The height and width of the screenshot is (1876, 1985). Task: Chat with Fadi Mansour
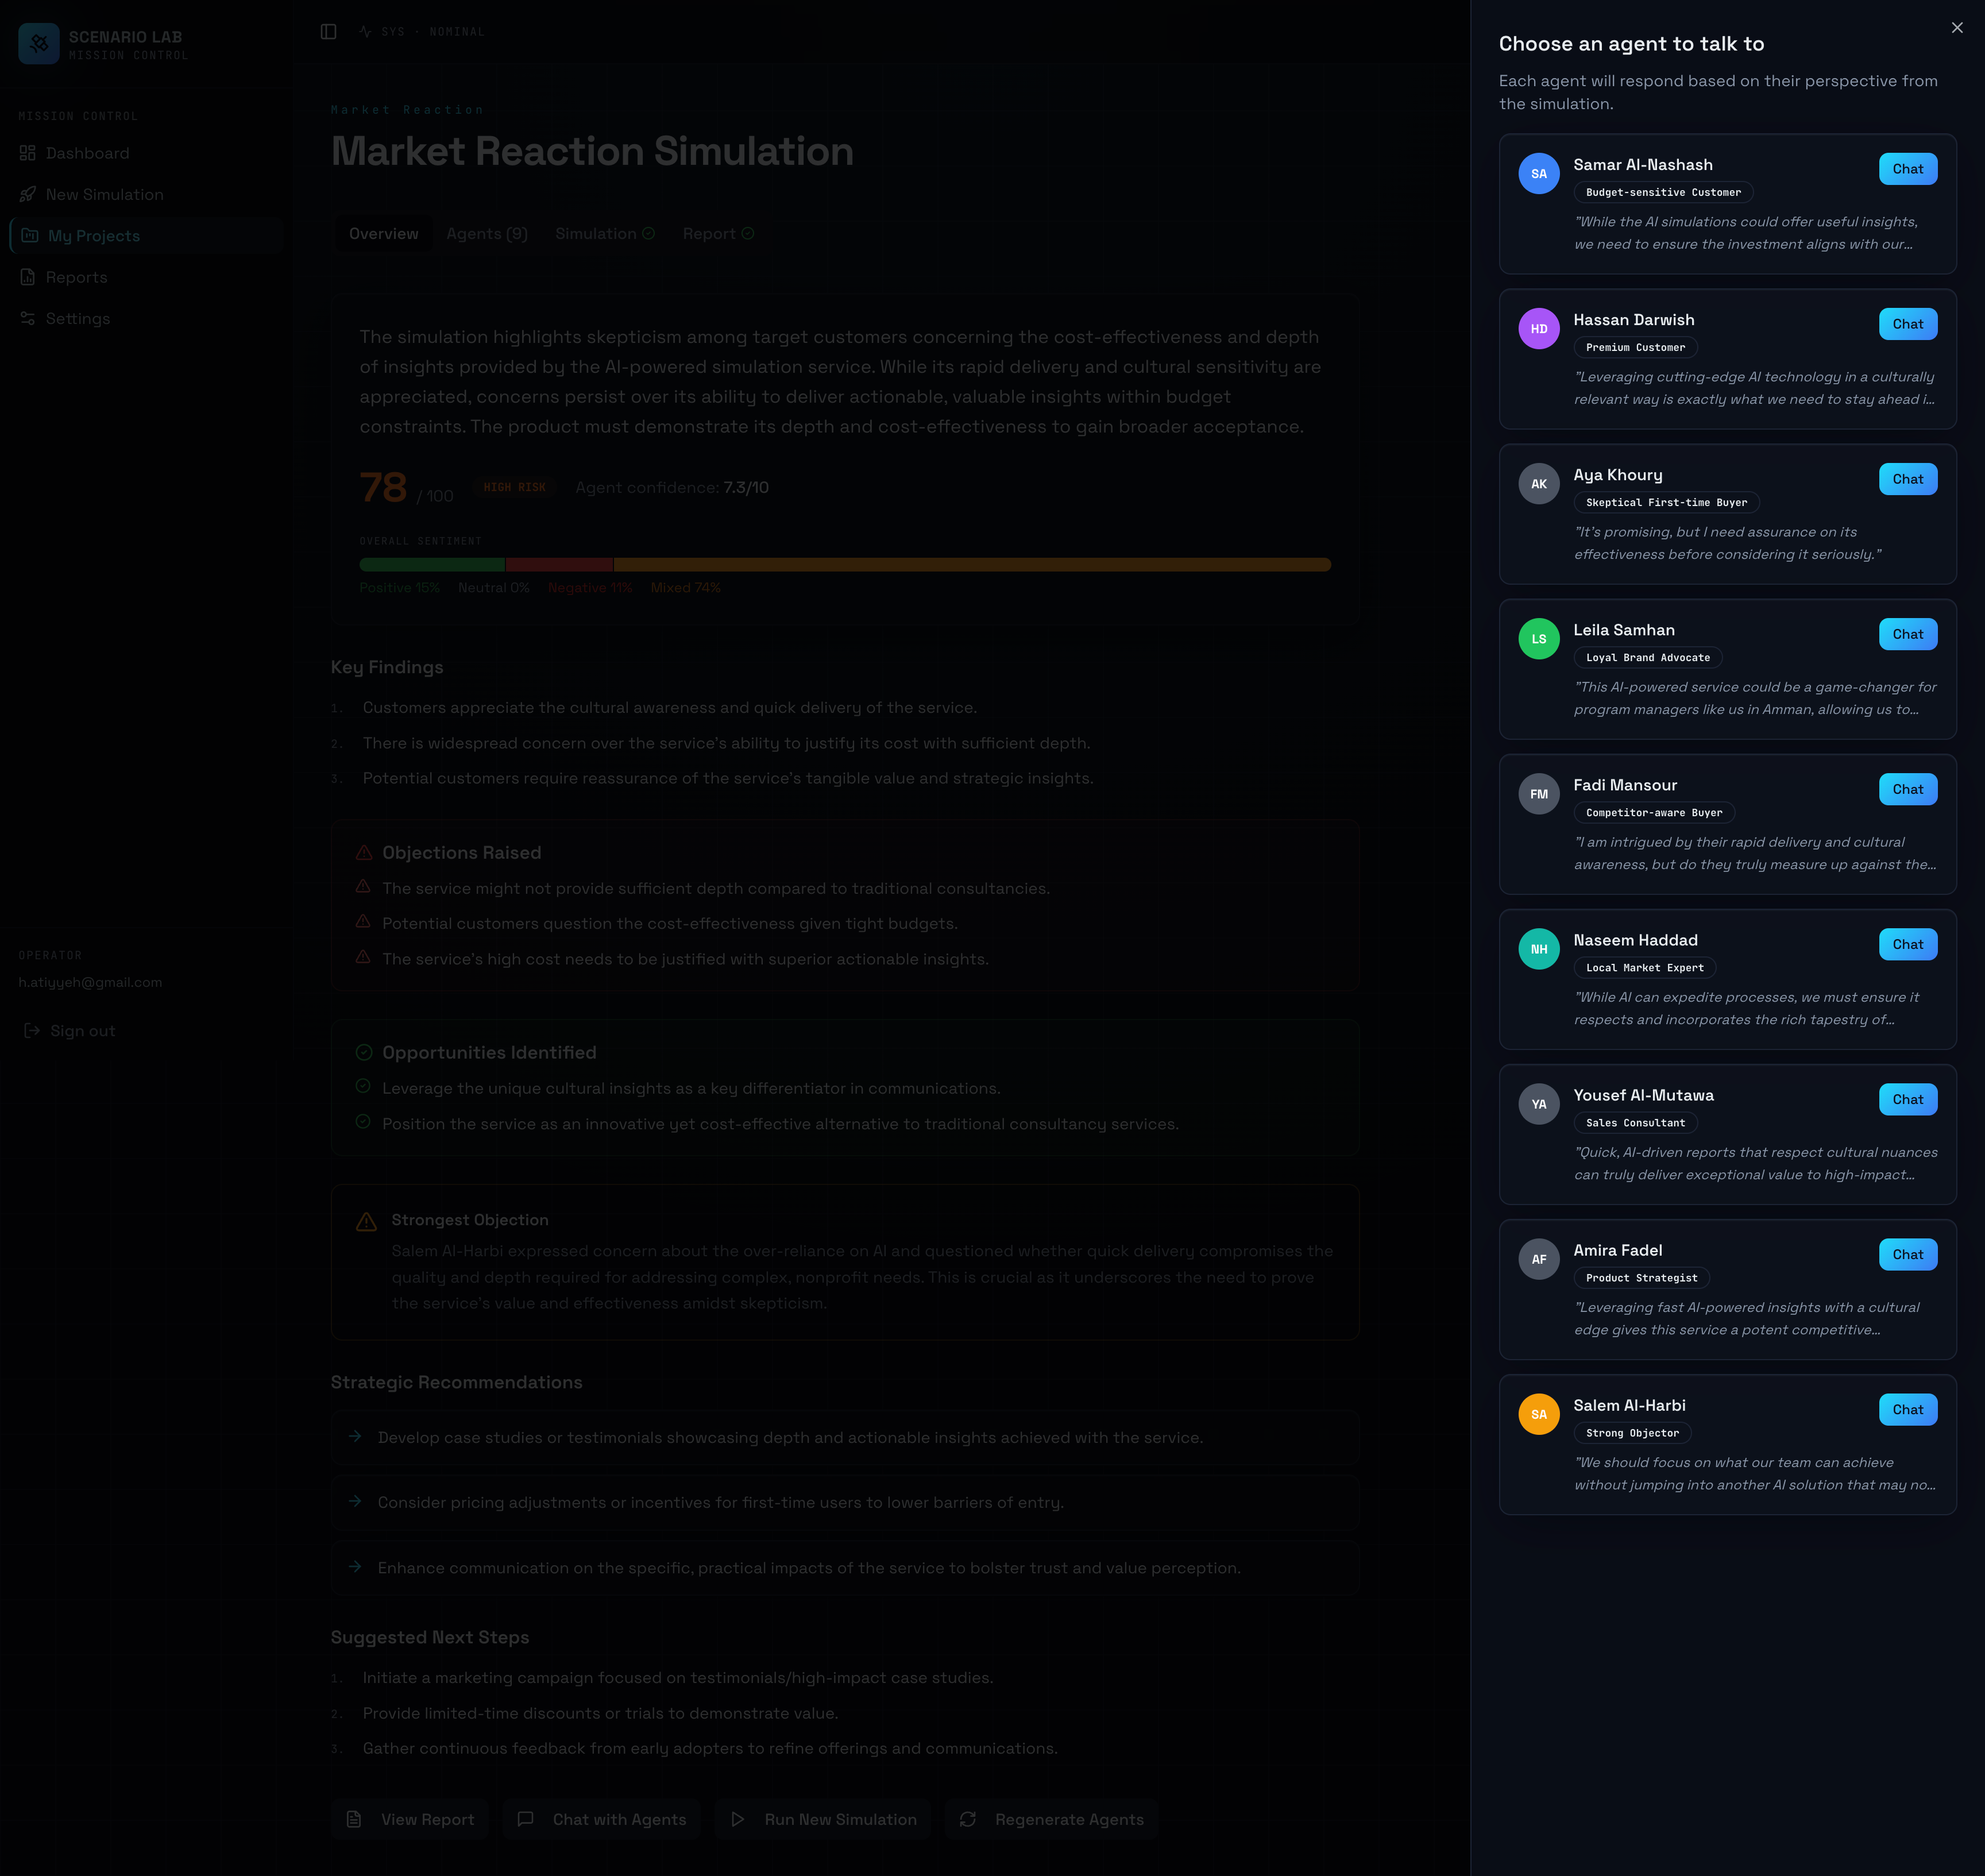[x=1908, y=789]
